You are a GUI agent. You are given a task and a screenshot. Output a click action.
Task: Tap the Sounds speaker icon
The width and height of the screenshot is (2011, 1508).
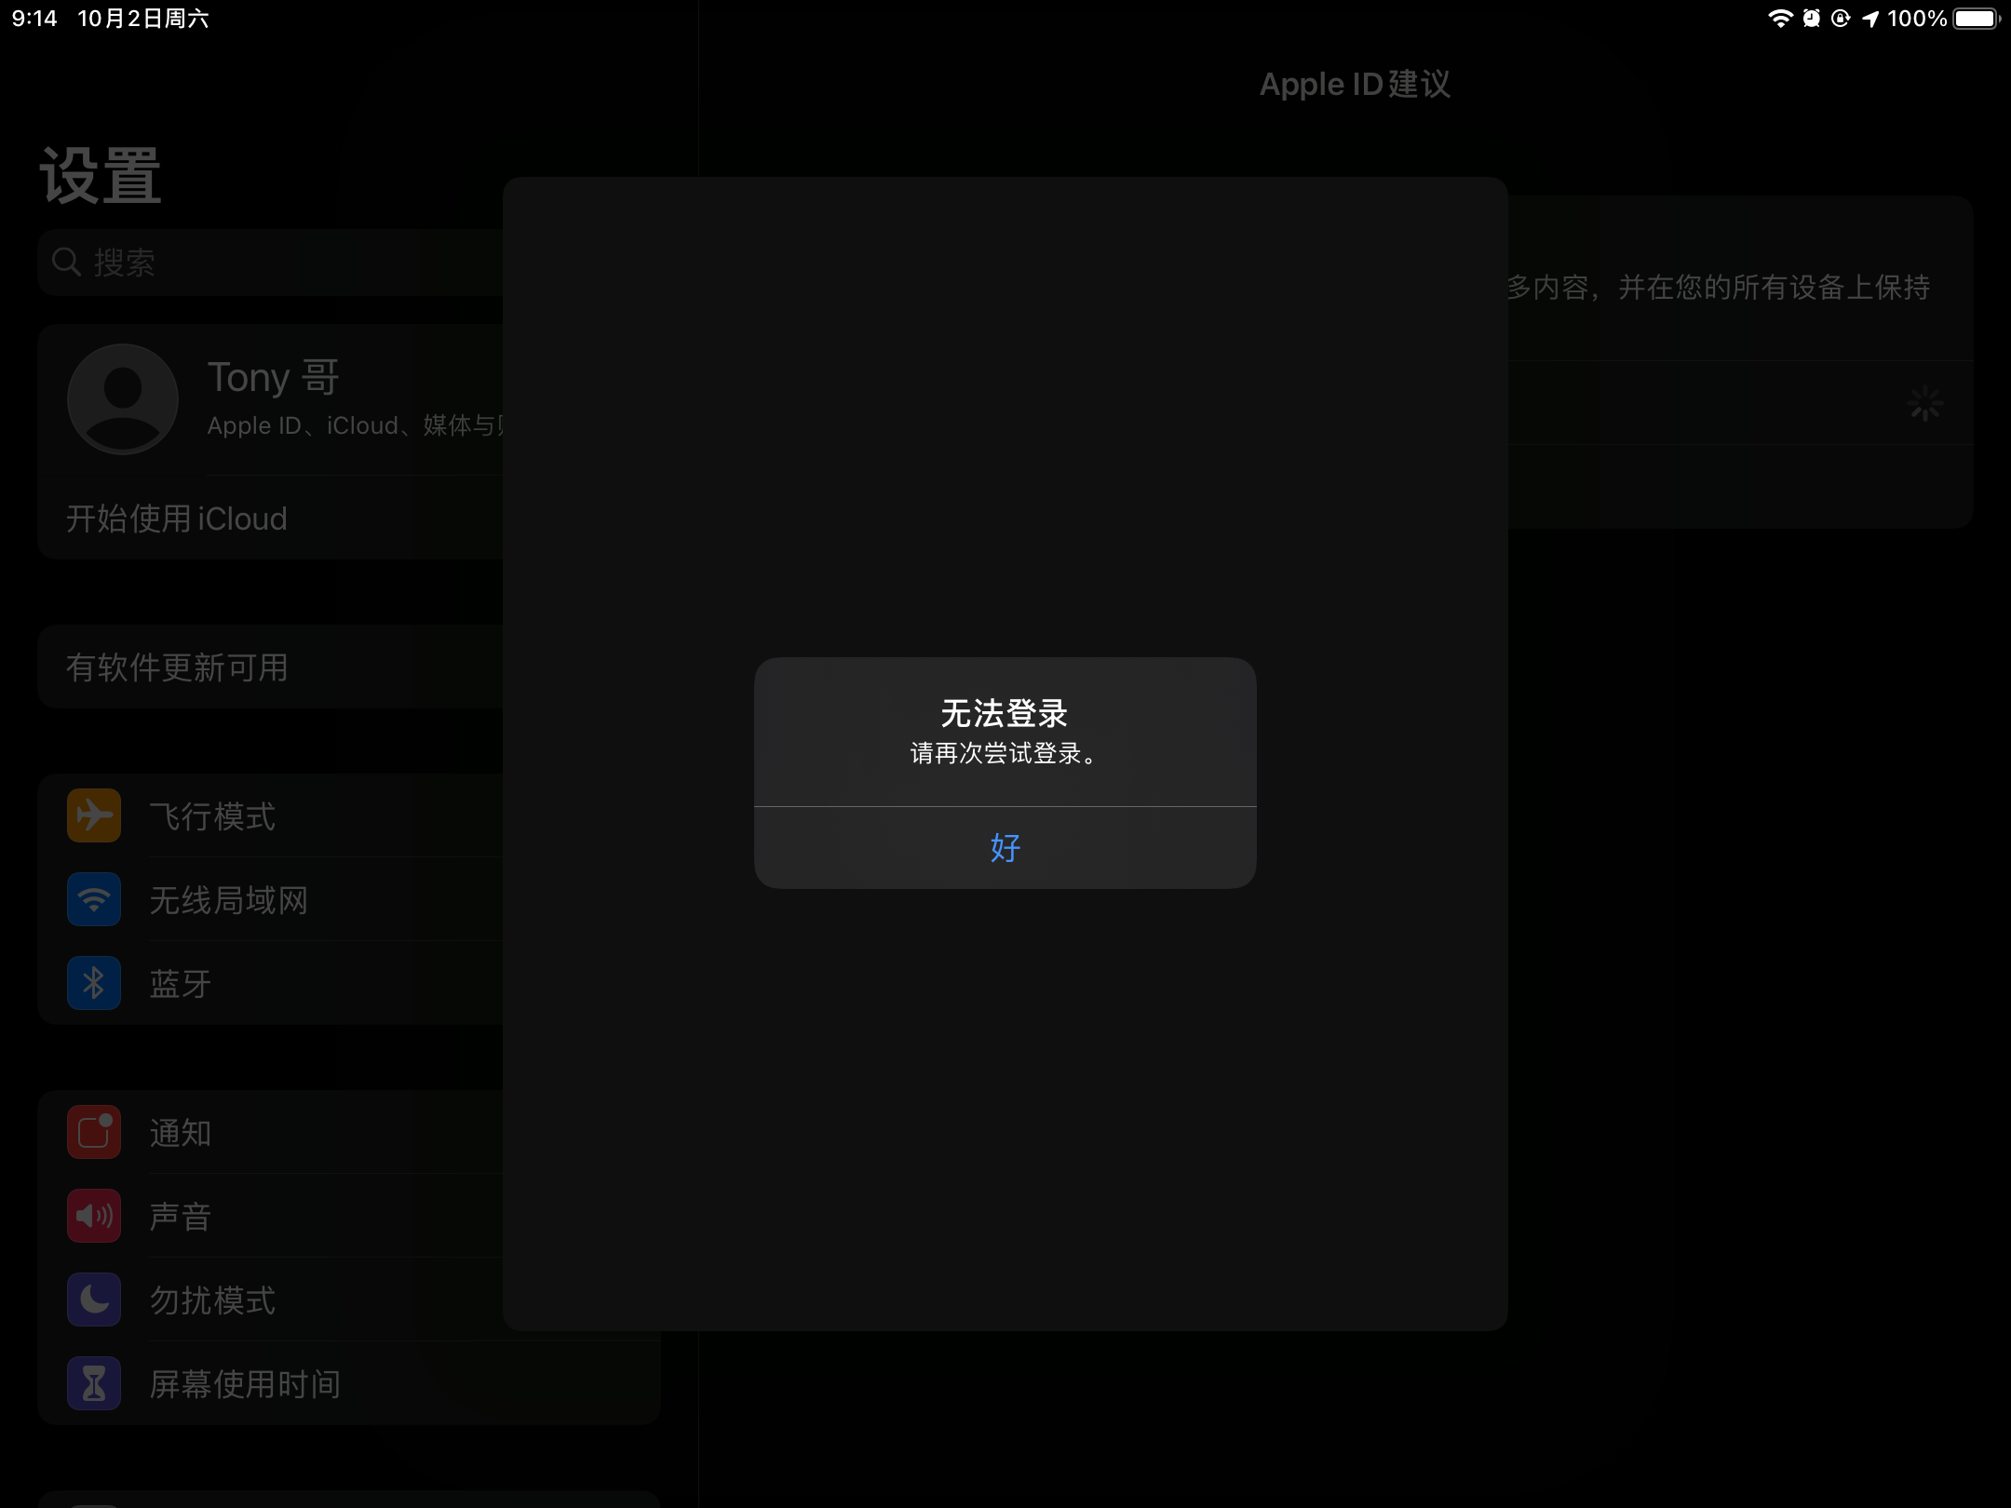[94, 1216]
